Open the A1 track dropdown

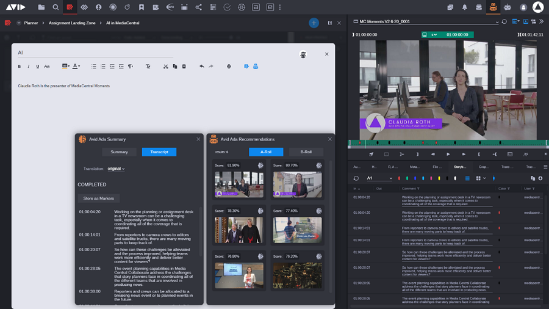click(379, 178)
